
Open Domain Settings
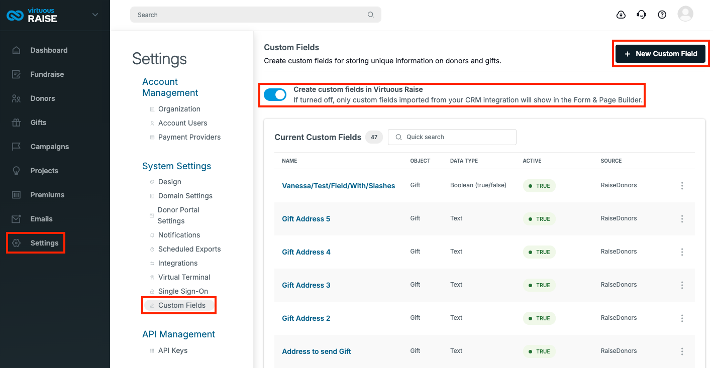(x=185, y=196)
